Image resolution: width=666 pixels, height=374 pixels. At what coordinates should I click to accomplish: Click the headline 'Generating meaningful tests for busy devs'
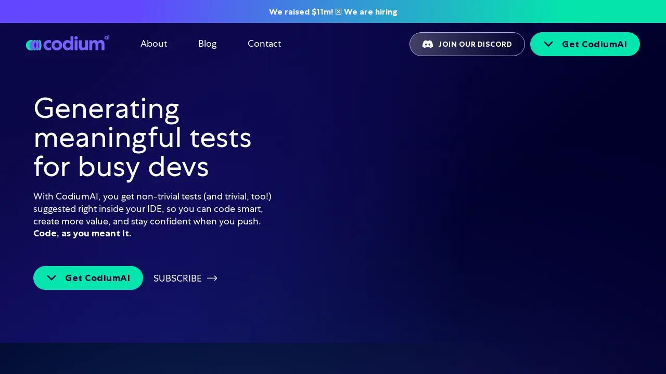[143, 138]
